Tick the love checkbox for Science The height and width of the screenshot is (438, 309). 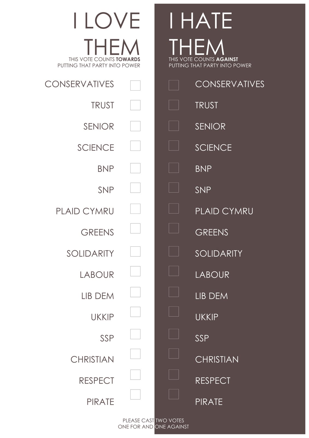coord(135,146)
